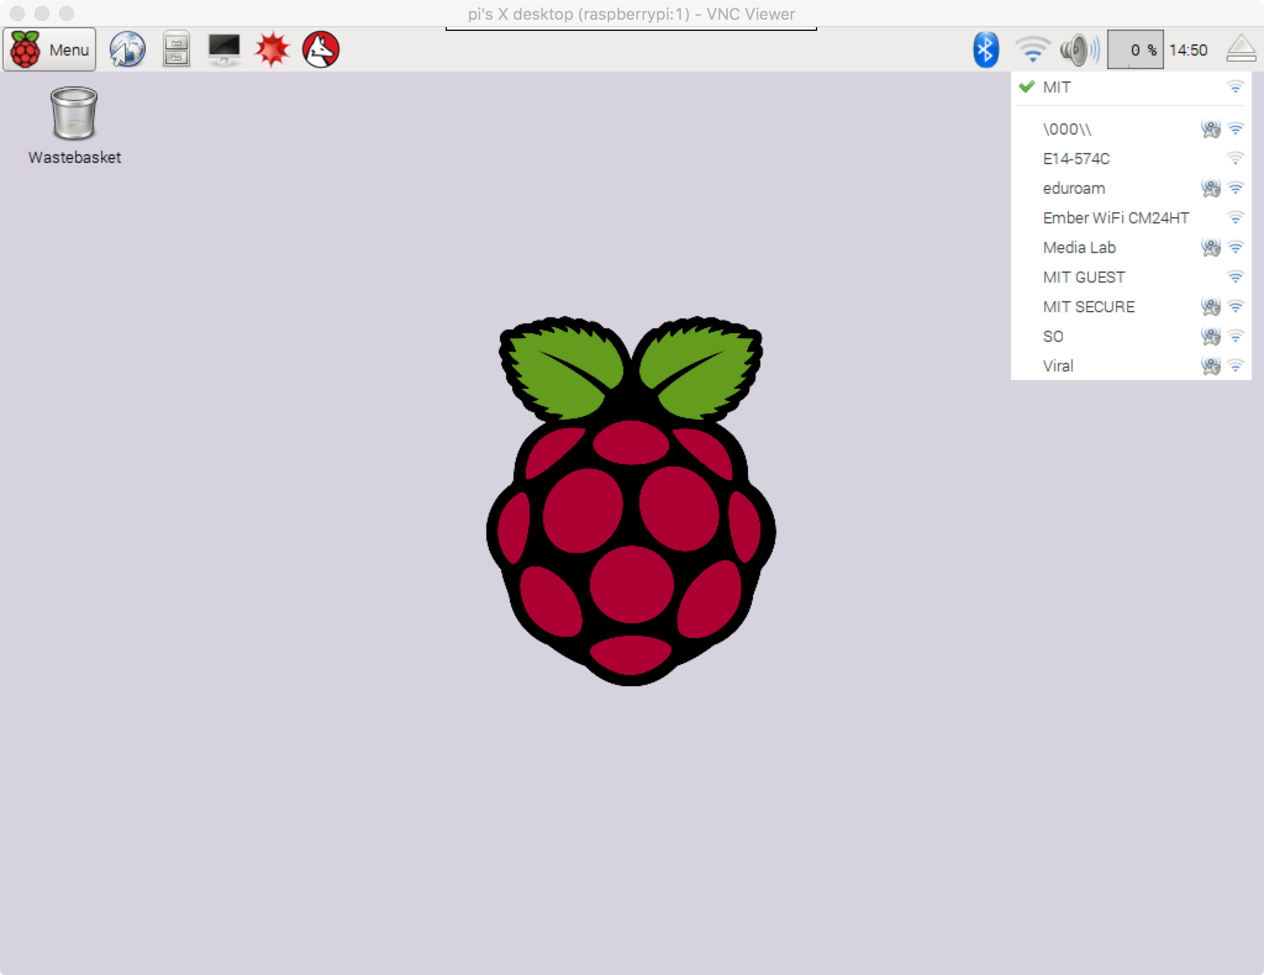The height and width of the screenshot is (975, 1264).
Task: Open the File Manager cabinet icon
Action: [x=177, y=49]
